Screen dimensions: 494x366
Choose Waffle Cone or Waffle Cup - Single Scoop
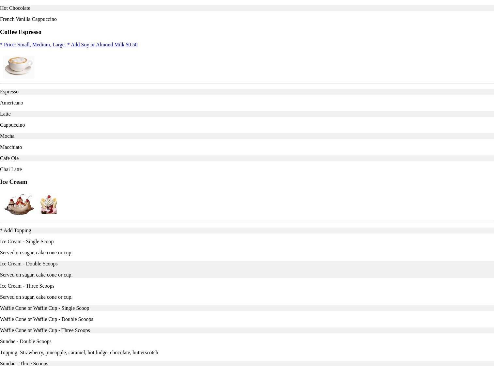point(247,308)
